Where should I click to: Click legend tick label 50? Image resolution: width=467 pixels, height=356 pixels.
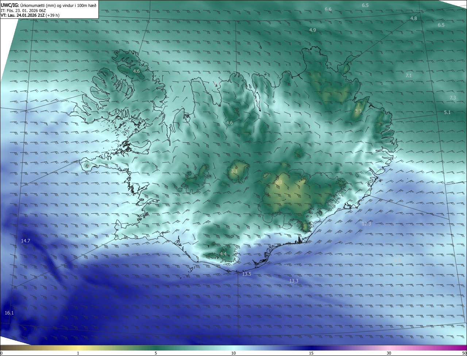coord(464,353)
